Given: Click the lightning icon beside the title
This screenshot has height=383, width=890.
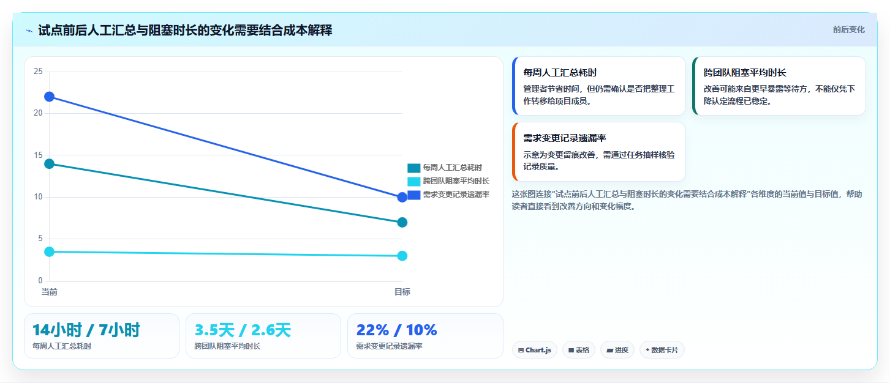Looking at the screenshot, I should 29,31.
